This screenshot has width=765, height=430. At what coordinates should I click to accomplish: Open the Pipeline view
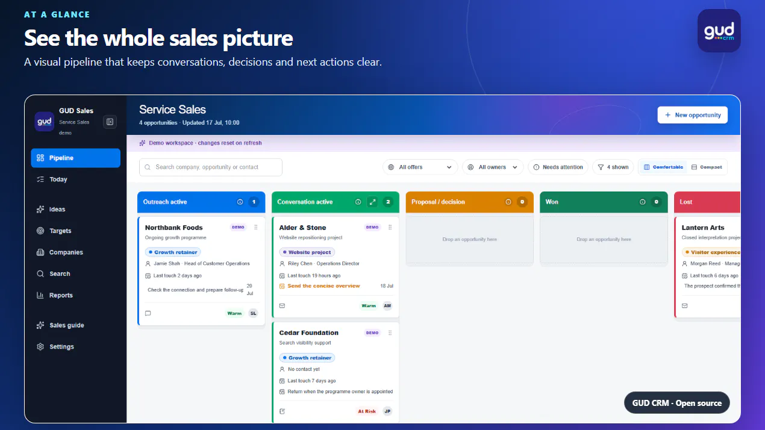76,158
